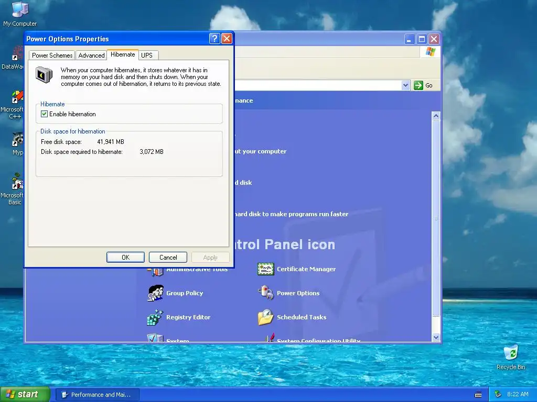Click the network tray icon beside clock

point(498,394)
